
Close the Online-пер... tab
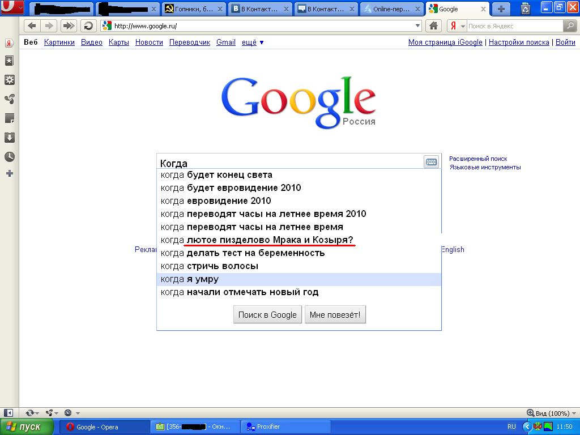[x=418, y=9]
